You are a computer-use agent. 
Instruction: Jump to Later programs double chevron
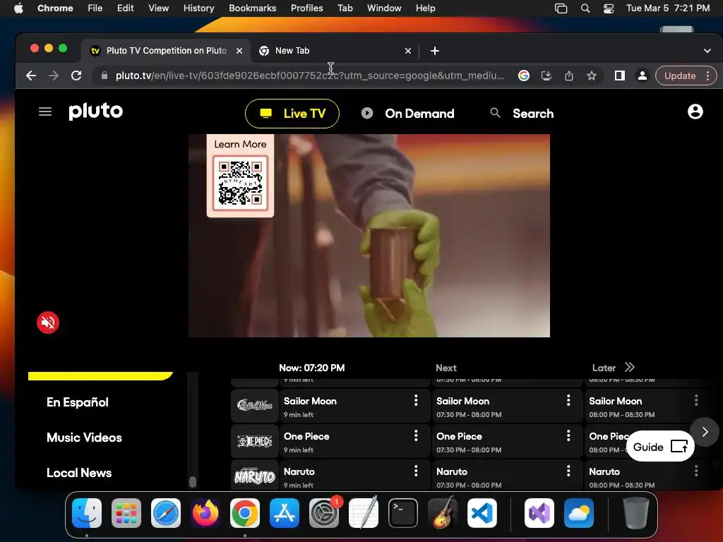click(x=629, y=367)
